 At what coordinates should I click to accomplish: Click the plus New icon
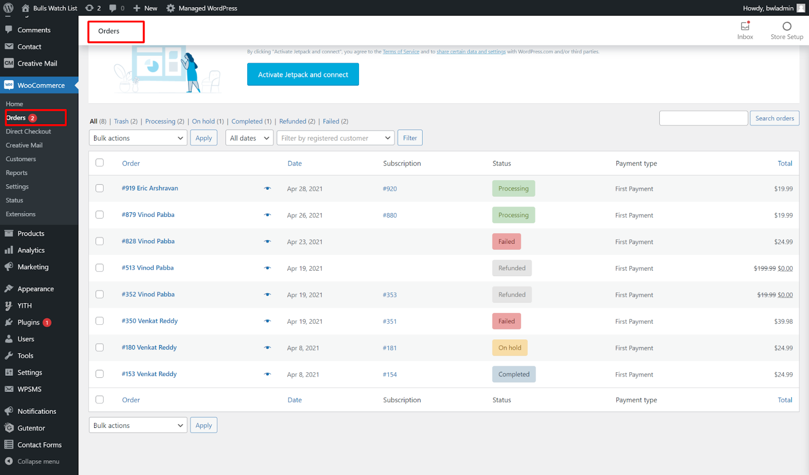(137, 8)
